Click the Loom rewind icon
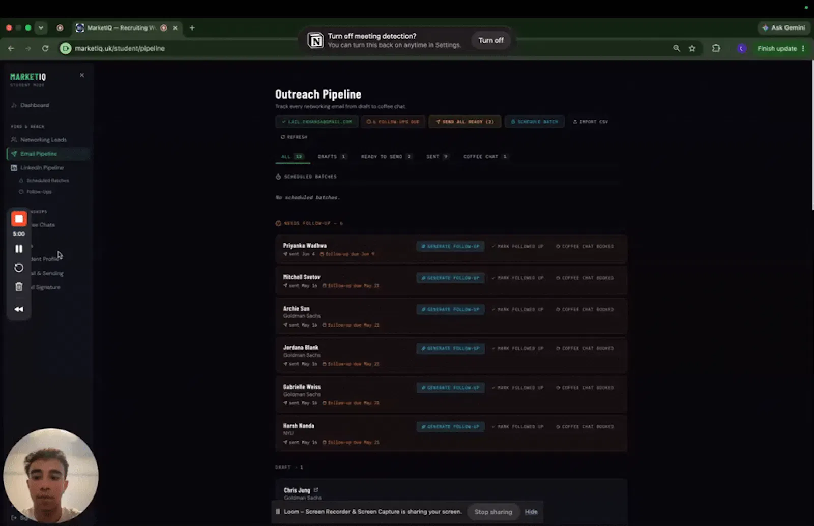The width and height of the screenshot is (814, 526). pos(19,309)
